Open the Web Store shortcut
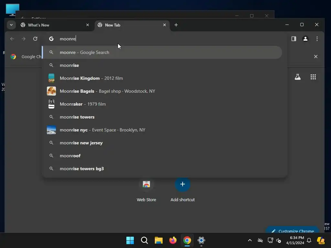Screen dimensions: 331x248 [146, 190]
